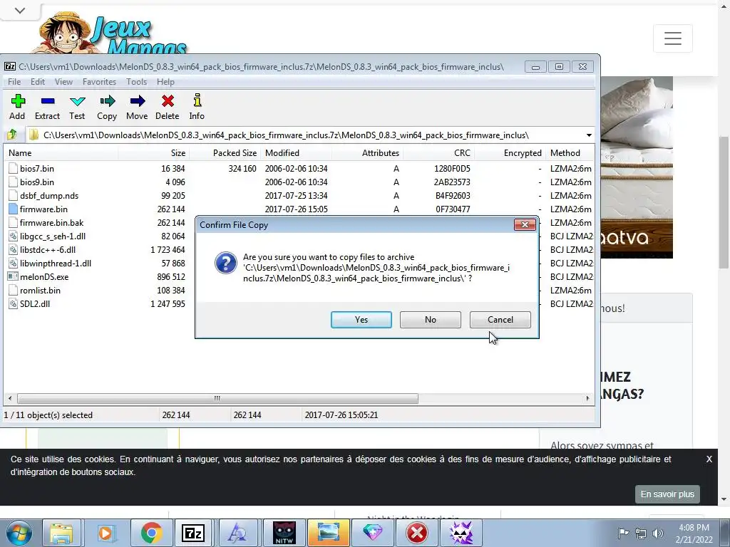Open the Favorites menu

click(x=99, y=82)
